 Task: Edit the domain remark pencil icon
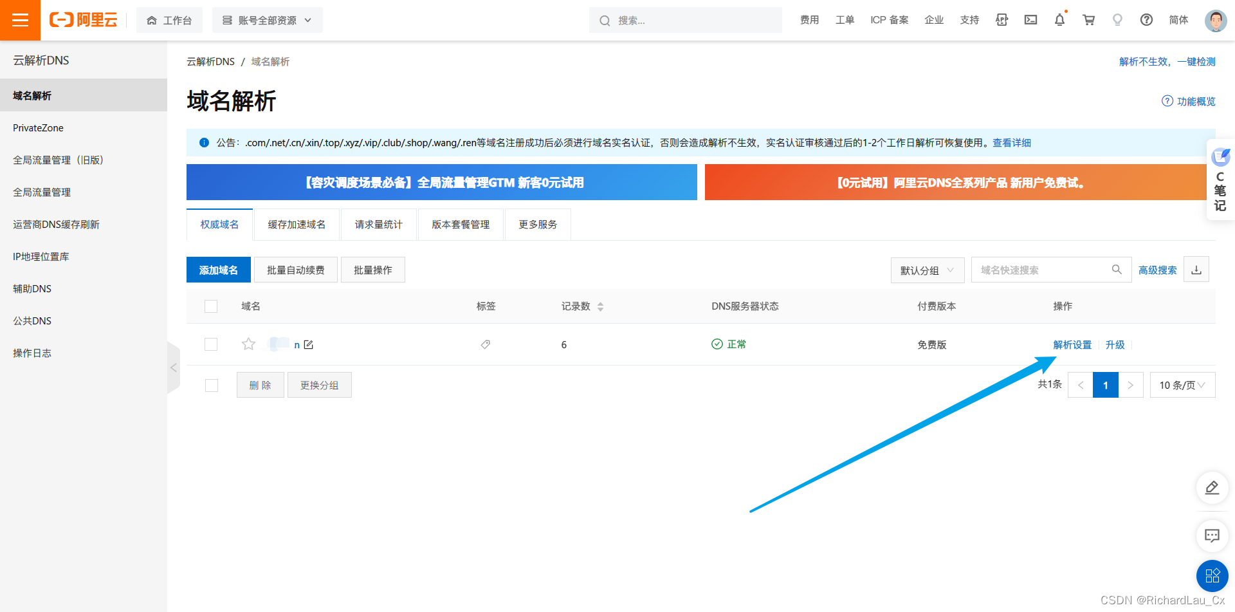[309, 344]
